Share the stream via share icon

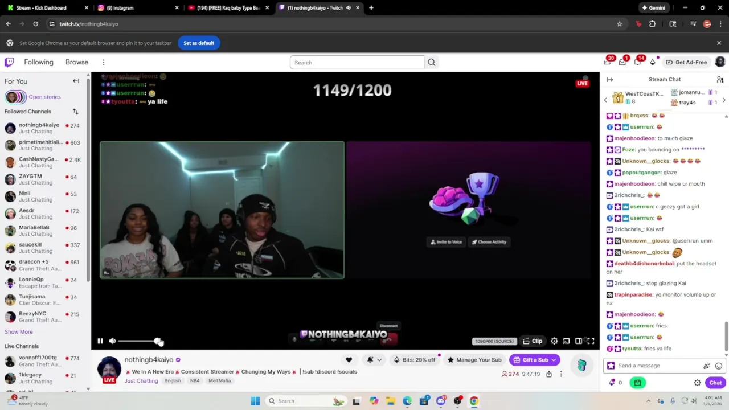549,374
